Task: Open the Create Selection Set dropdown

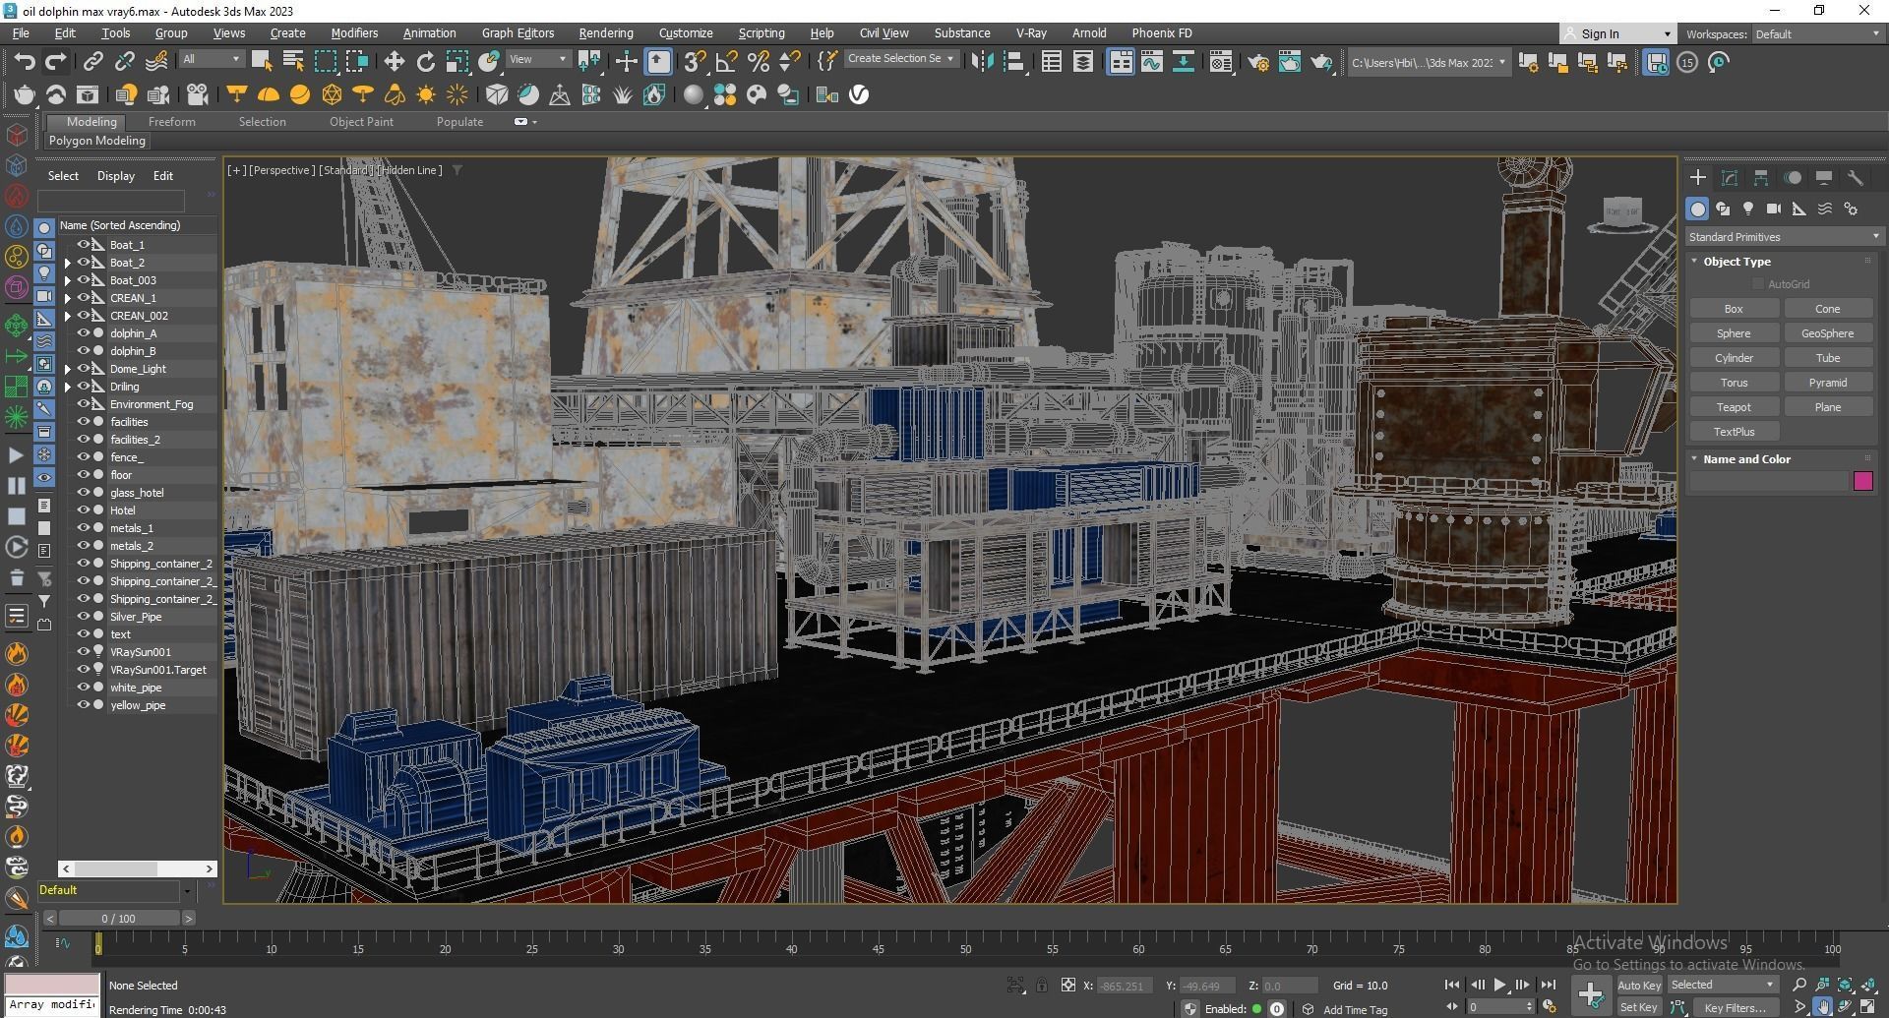Action: point(901,59)
